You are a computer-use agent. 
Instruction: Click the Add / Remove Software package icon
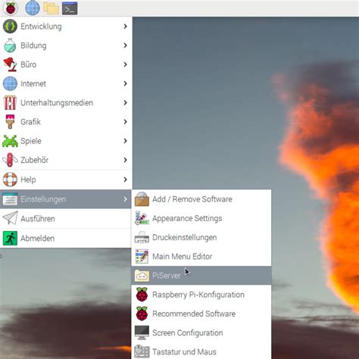pyautogui.click(x=142, y=199)
